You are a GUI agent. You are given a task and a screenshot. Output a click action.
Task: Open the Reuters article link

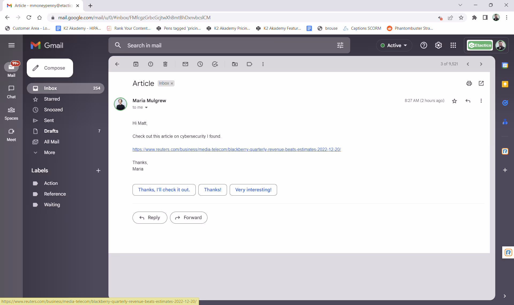(x=236, y=150)
